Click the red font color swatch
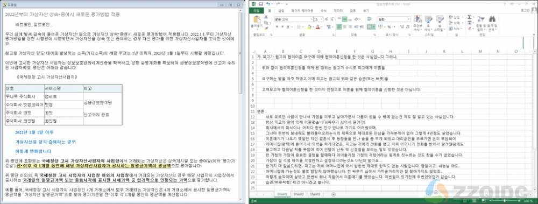538x204 pixels. coord(318,26)
